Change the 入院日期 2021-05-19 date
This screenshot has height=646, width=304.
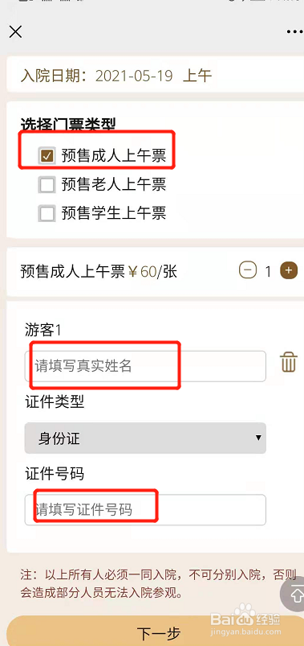(134, 76)
